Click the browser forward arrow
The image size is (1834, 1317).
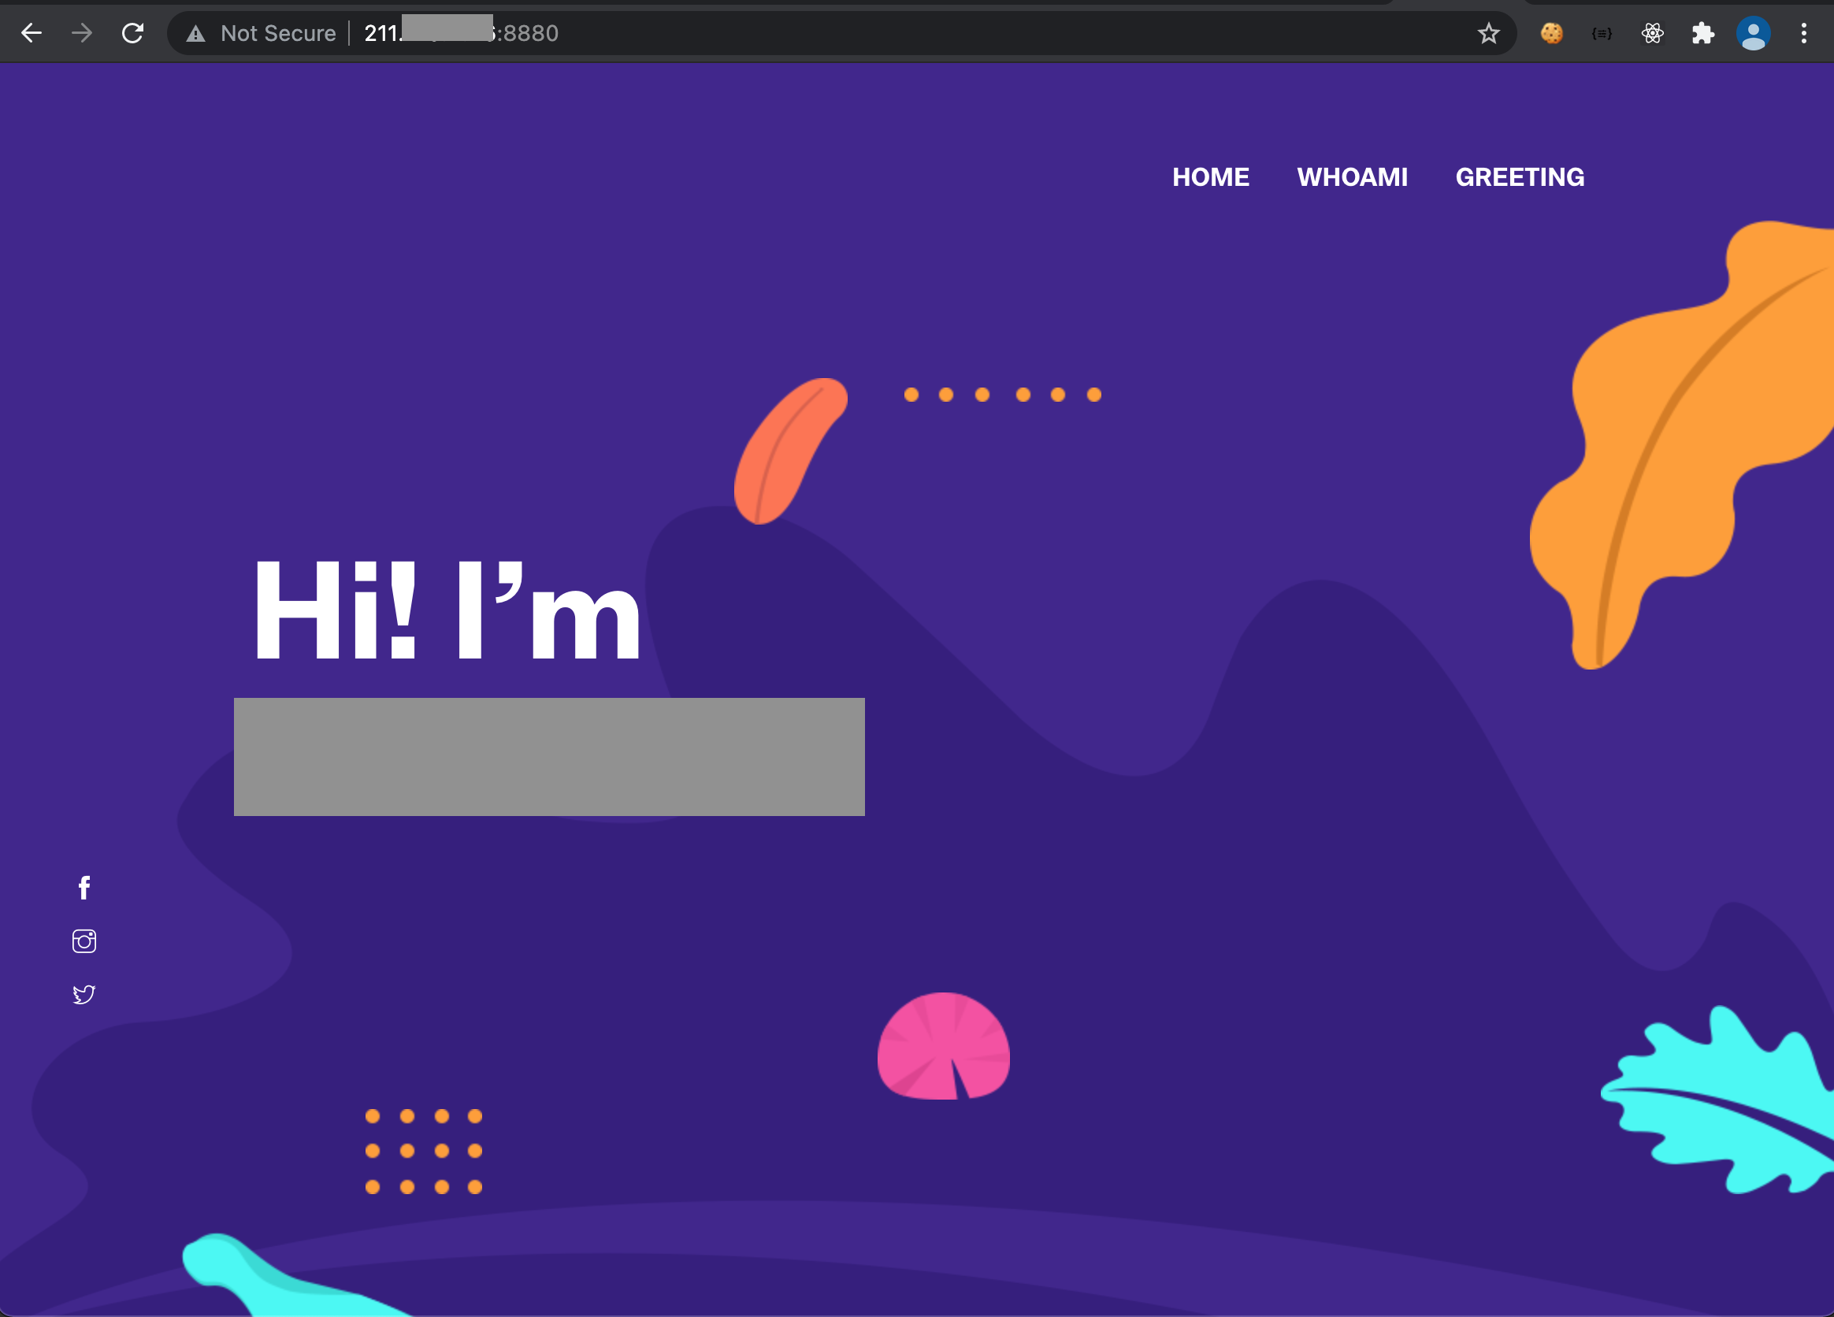82,33
